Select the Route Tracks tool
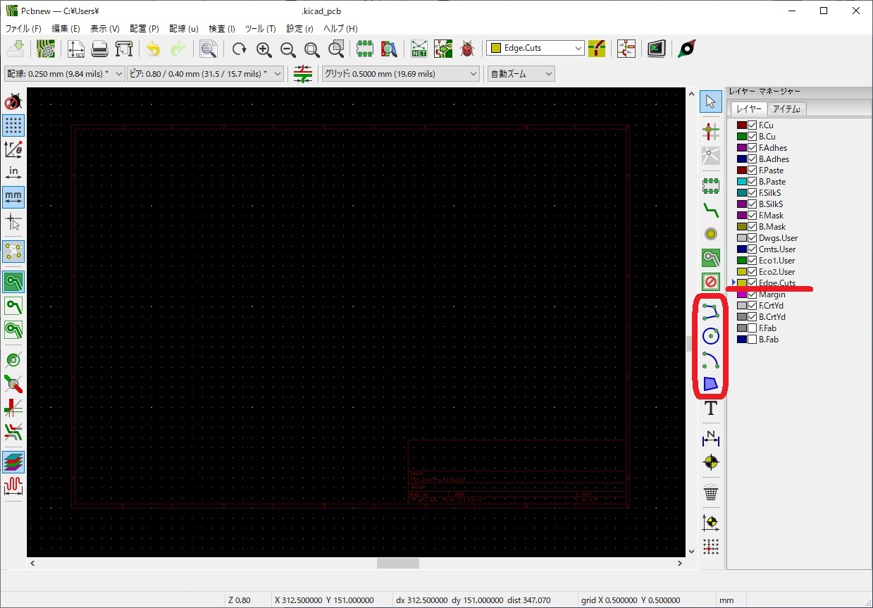Image resolution: width=873 pixels, height=608 pixels. pos(711,210)
